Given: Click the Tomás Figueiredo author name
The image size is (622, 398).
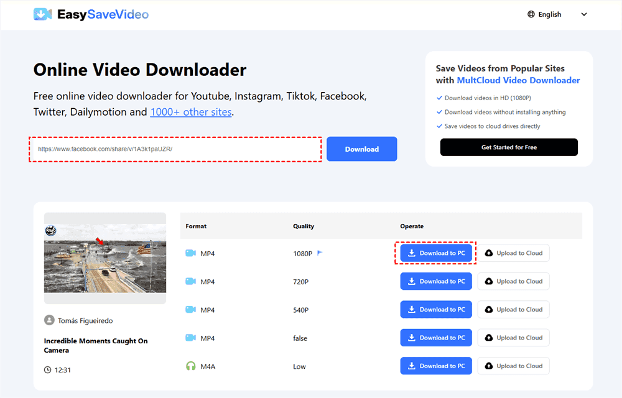Looking at the screenshot, I should [x=85, y=320].
